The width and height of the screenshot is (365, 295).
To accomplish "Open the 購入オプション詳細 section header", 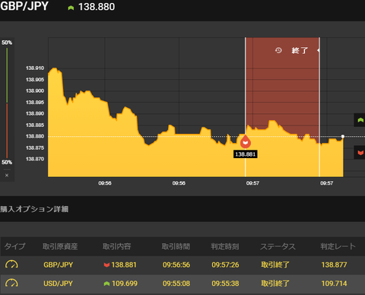I will pyautogui.click(x=34, y=209).
